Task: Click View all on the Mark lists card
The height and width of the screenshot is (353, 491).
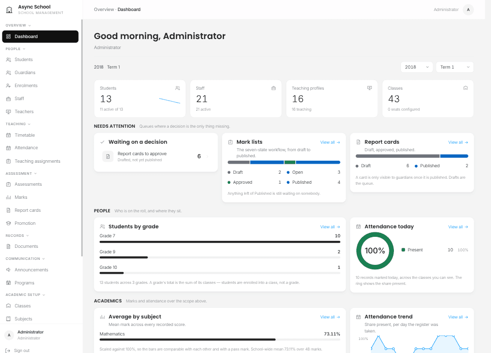Action: tap(330, 142)
